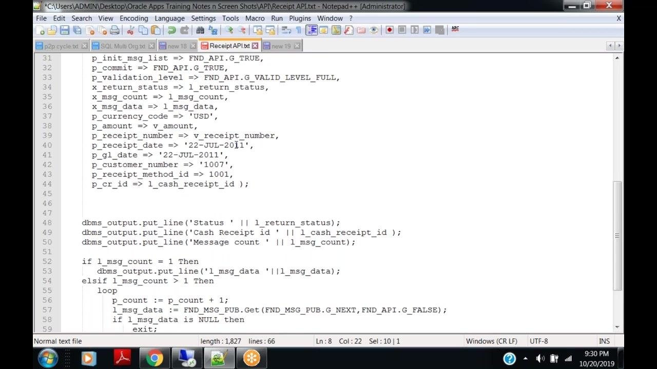The image size is (657, 369).
Task: Click the Save All toolbar icon
Action: pos(77,30)
